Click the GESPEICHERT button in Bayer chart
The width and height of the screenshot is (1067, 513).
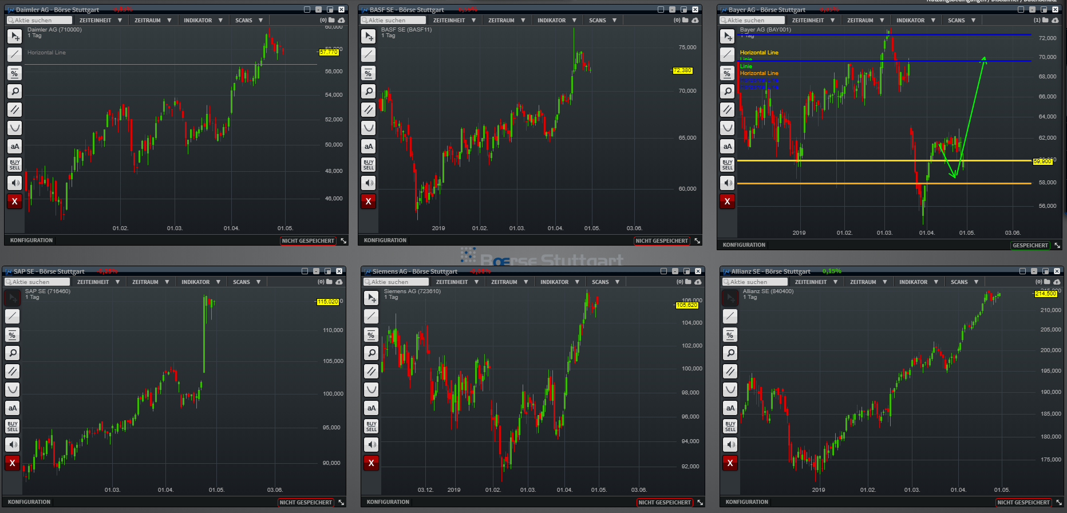pyautogui.click(x=1030, y=246)
